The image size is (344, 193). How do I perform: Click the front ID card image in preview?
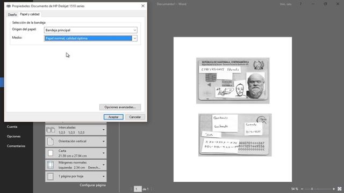tap(233, 80)
